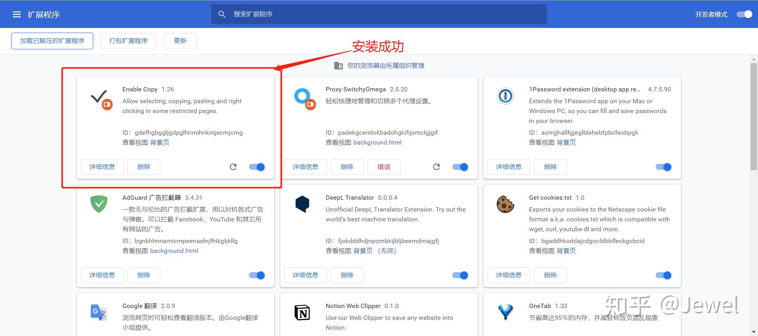Screen dimensions: 758x336
Task: Click the Proxy SwitchyOmega ring icon
Action: (x=305, y=99)
